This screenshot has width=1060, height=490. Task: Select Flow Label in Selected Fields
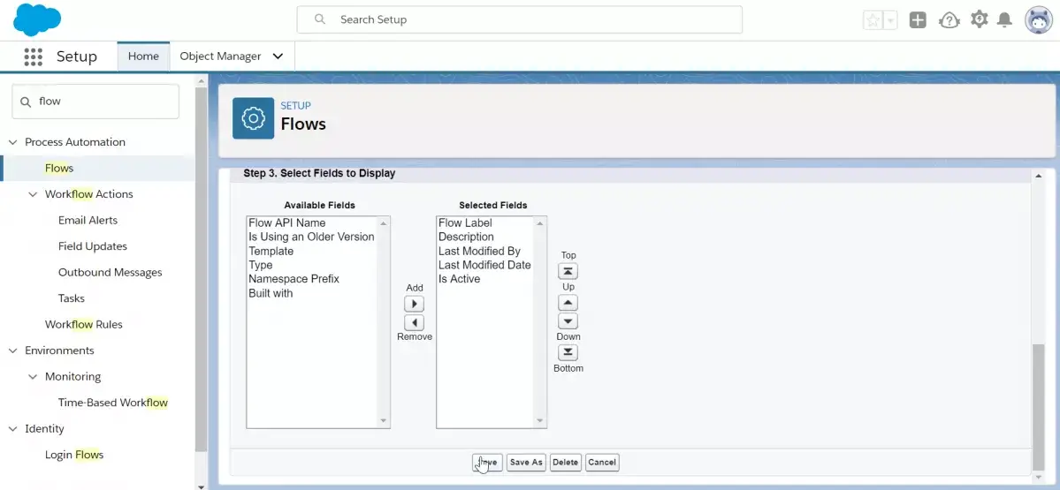tap(465, 222)
